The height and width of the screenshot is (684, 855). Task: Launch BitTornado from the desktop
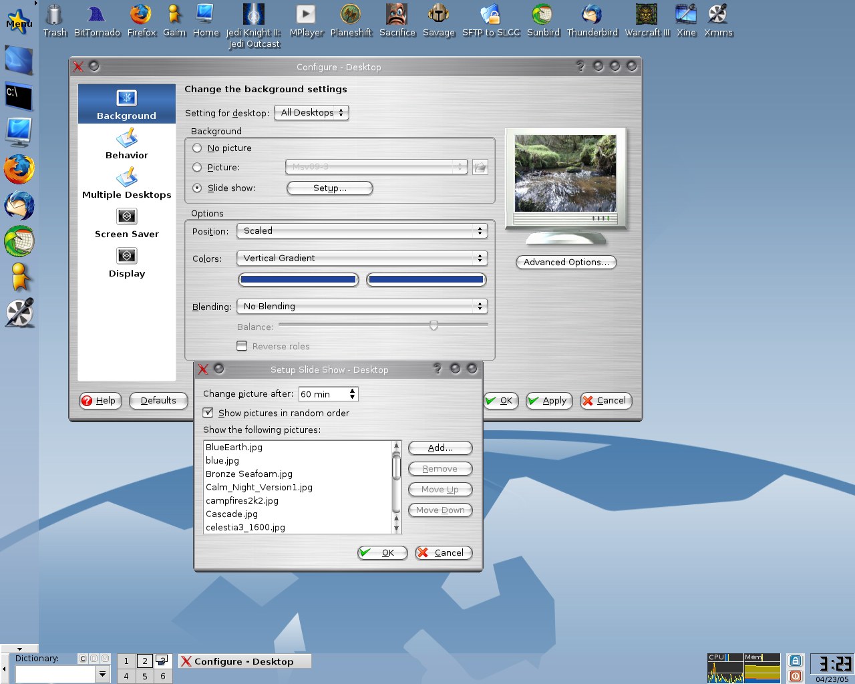point(97,20)
